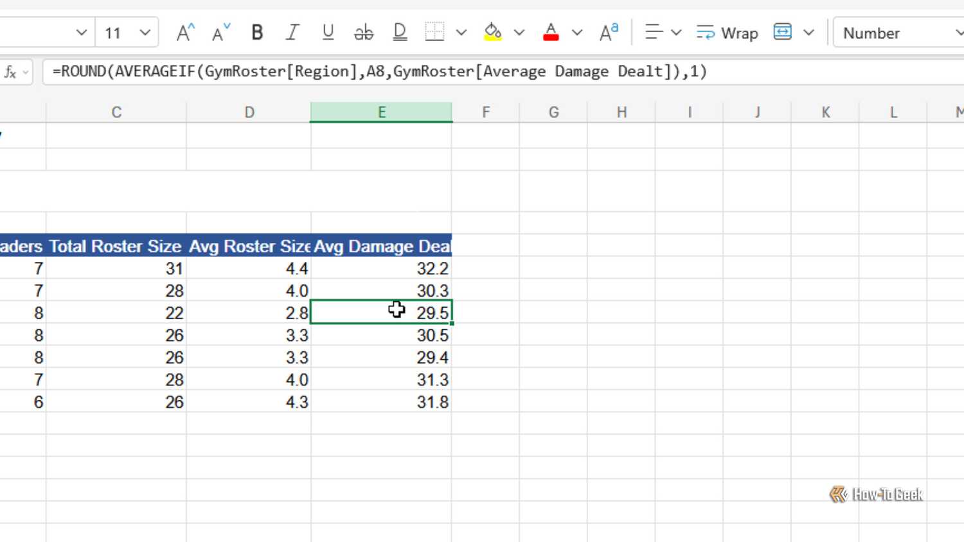Image resolution: width=964 pixels, height=542 pixels.
Task: Click the merge cells icon
Action: 783,32
